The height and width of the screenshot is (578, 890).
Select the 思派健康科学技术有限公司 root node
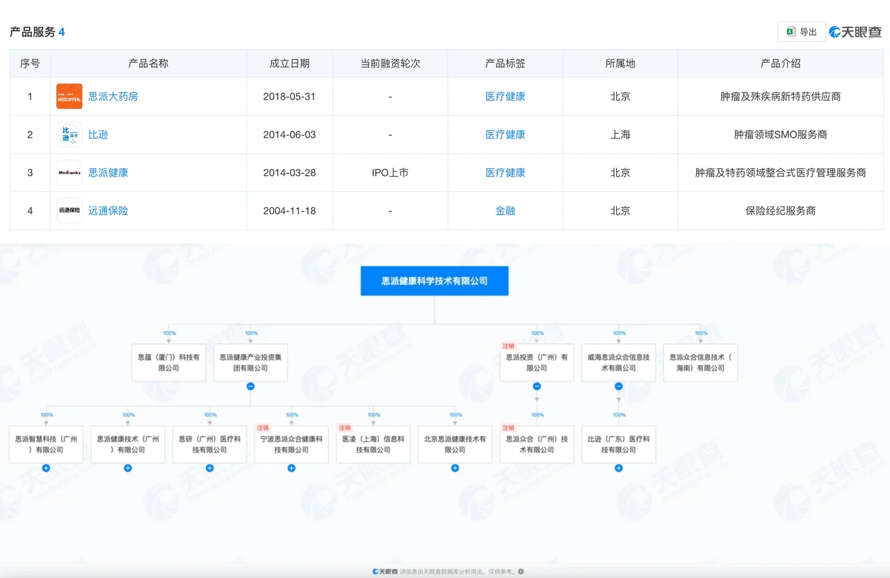click(x=434, y=281)
